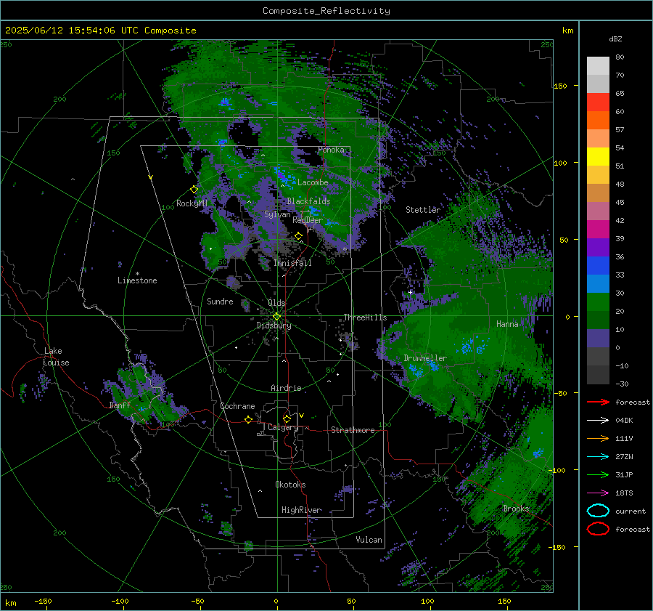Click the Composite_Reflectivity title

tap(326, 11)
